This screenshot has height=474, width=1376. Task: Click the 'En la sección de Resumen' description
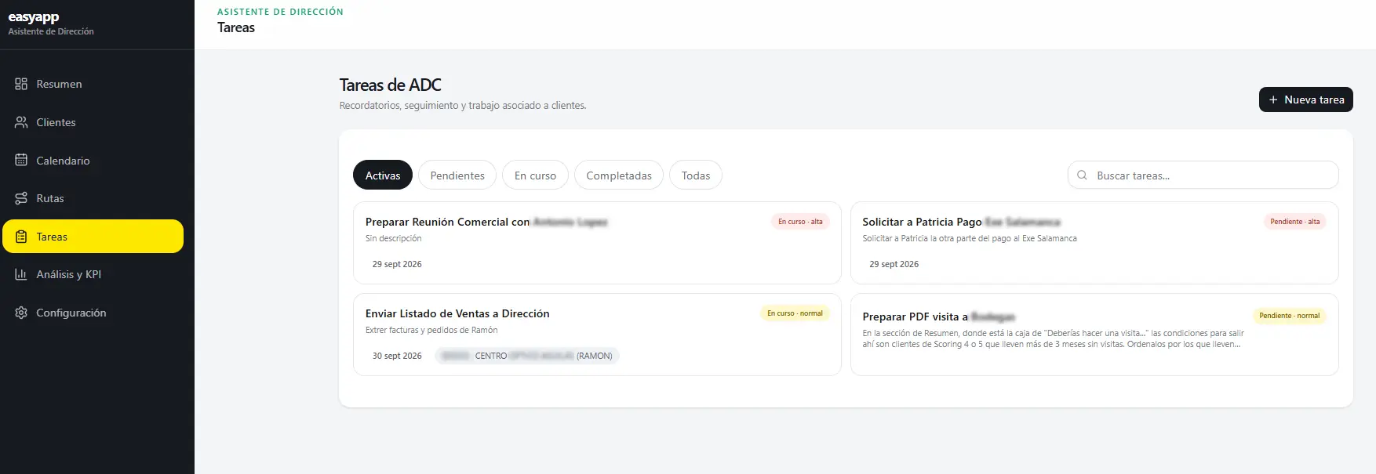pos(1054,338)
